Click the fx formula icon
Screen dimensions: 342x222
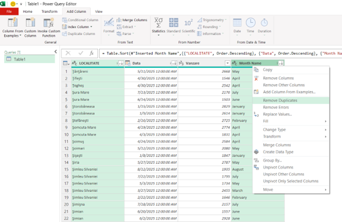pyautogui.click(x=92, y=53)
